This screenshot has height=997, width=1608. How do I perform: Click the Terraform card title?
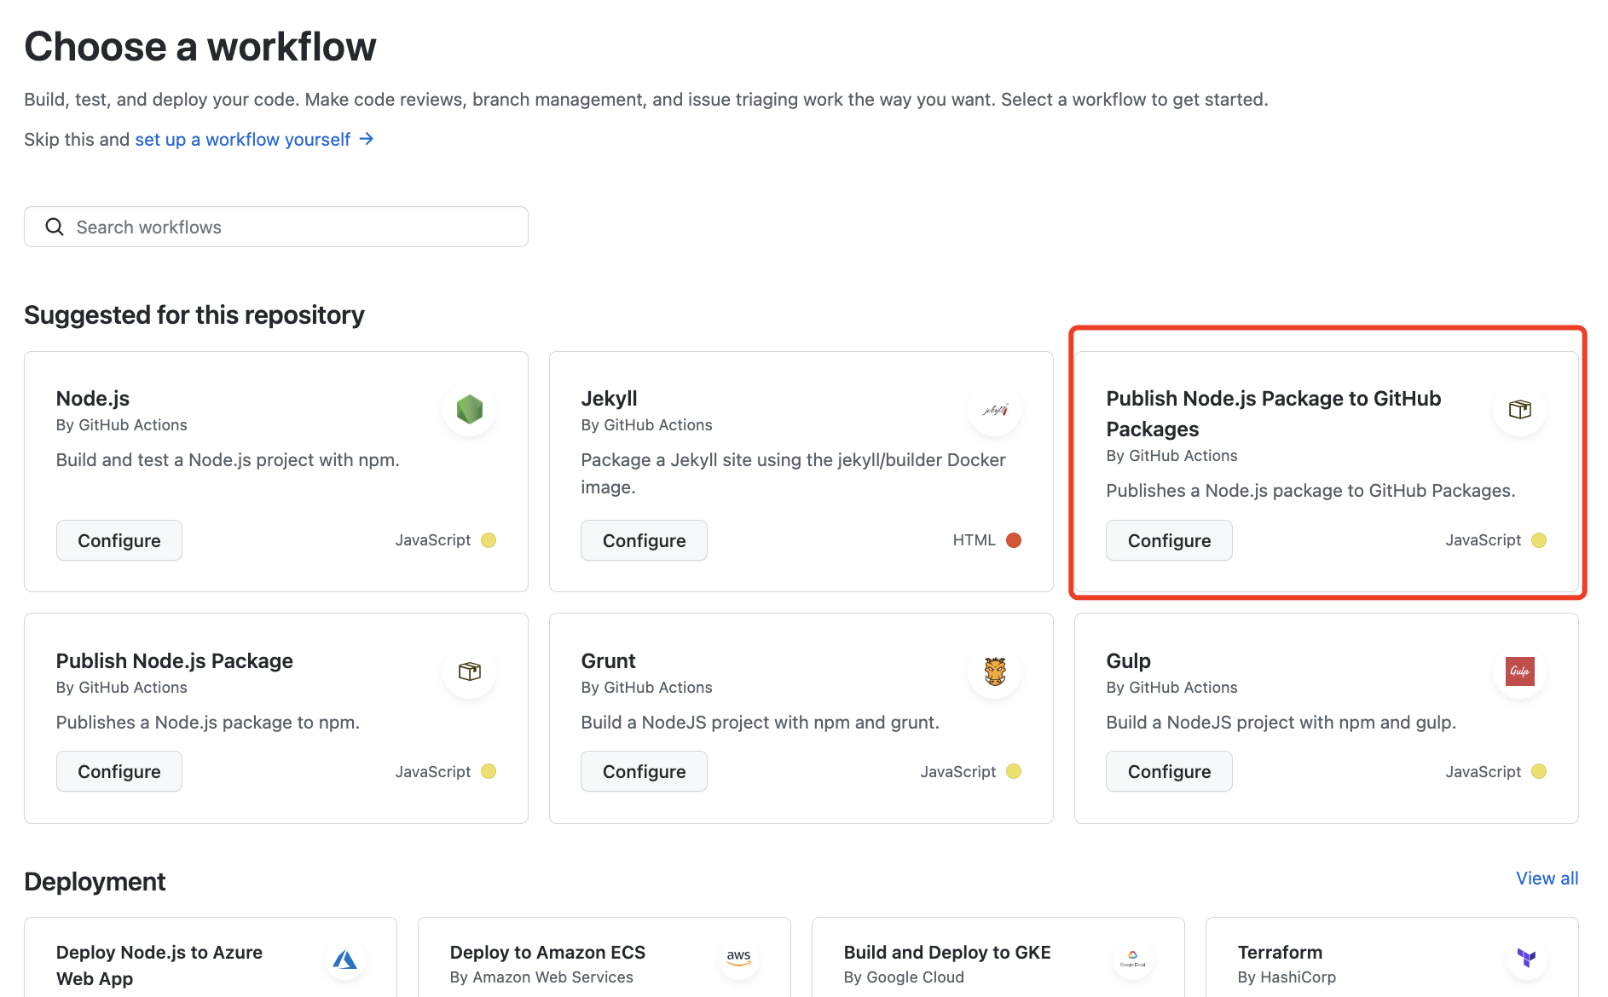click(1281, 953)
